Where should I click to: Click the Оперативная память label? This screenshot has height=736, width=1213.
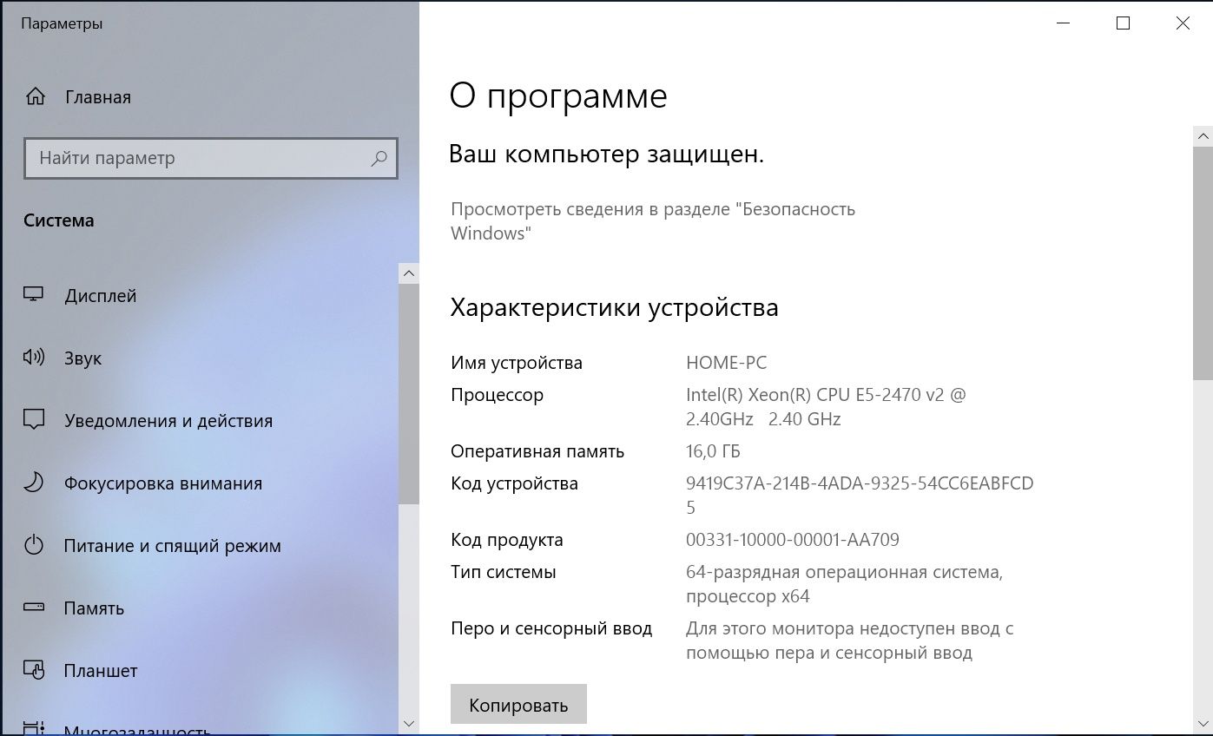click(x=537, y=451)
